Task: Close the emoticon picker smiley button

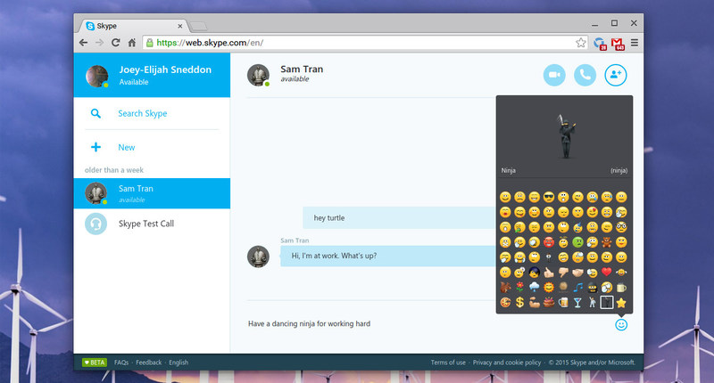Action: (x=621, y=324)
